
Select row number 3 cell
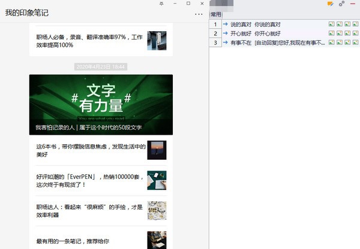click(x=215, y=42)
